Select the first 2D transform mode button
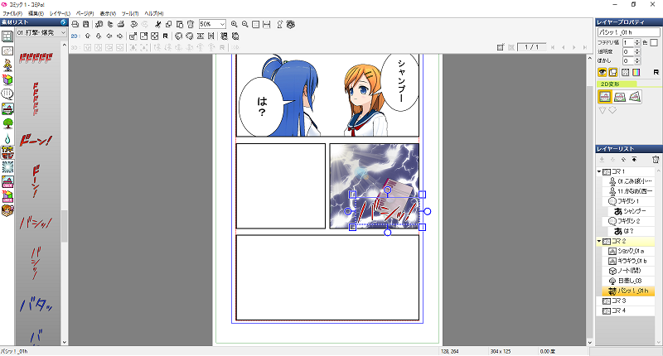Image resolution: width=663 pixels, height=356 pixels. (x=605, y=97)
